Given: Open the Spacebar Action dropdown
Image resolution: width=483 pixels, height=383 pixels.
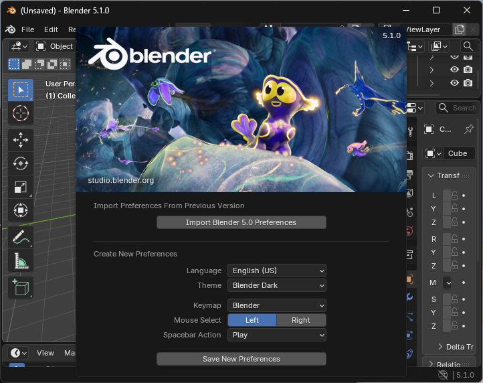Looking at the screenshot, I should 277,335.
